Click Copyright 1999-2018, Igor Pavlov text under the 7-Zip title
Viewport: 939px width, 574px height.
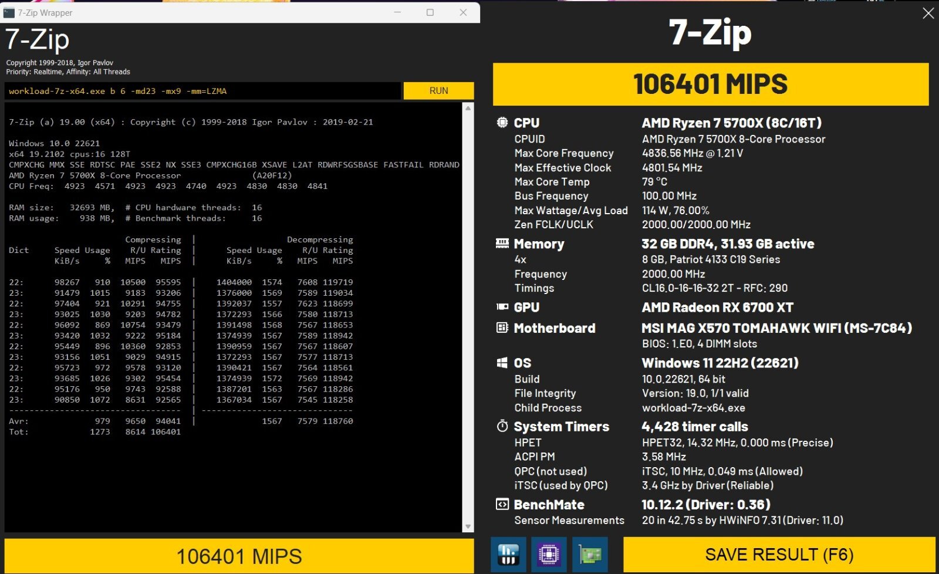59,63
